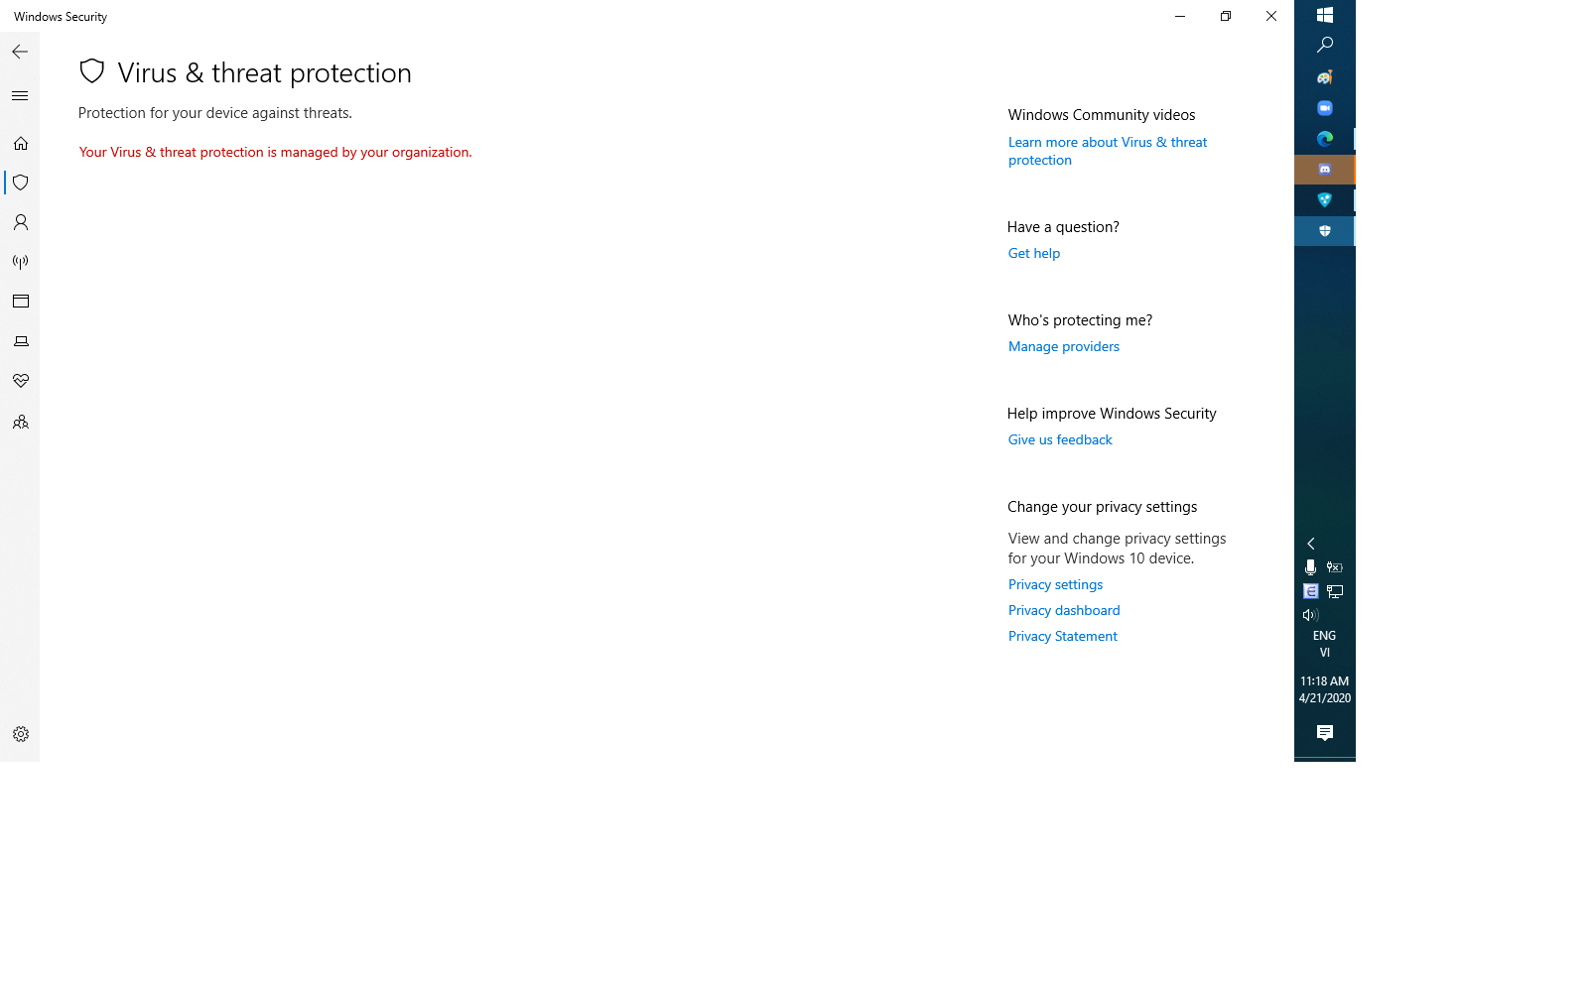The height and width of the screenshot is (986, 1594).
Task: Open Device security in the sidebar
Action: click(20, 341)
